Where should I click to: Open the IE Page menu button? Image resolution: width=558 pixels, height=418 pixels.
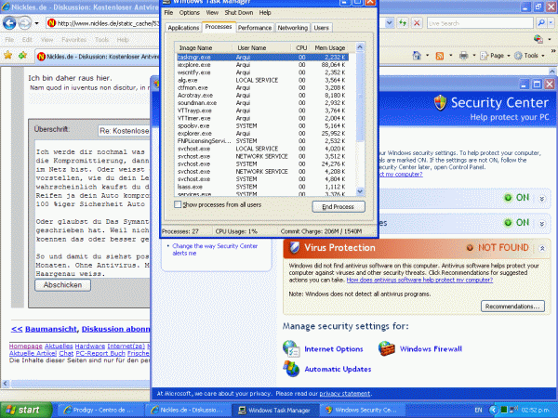496,56
